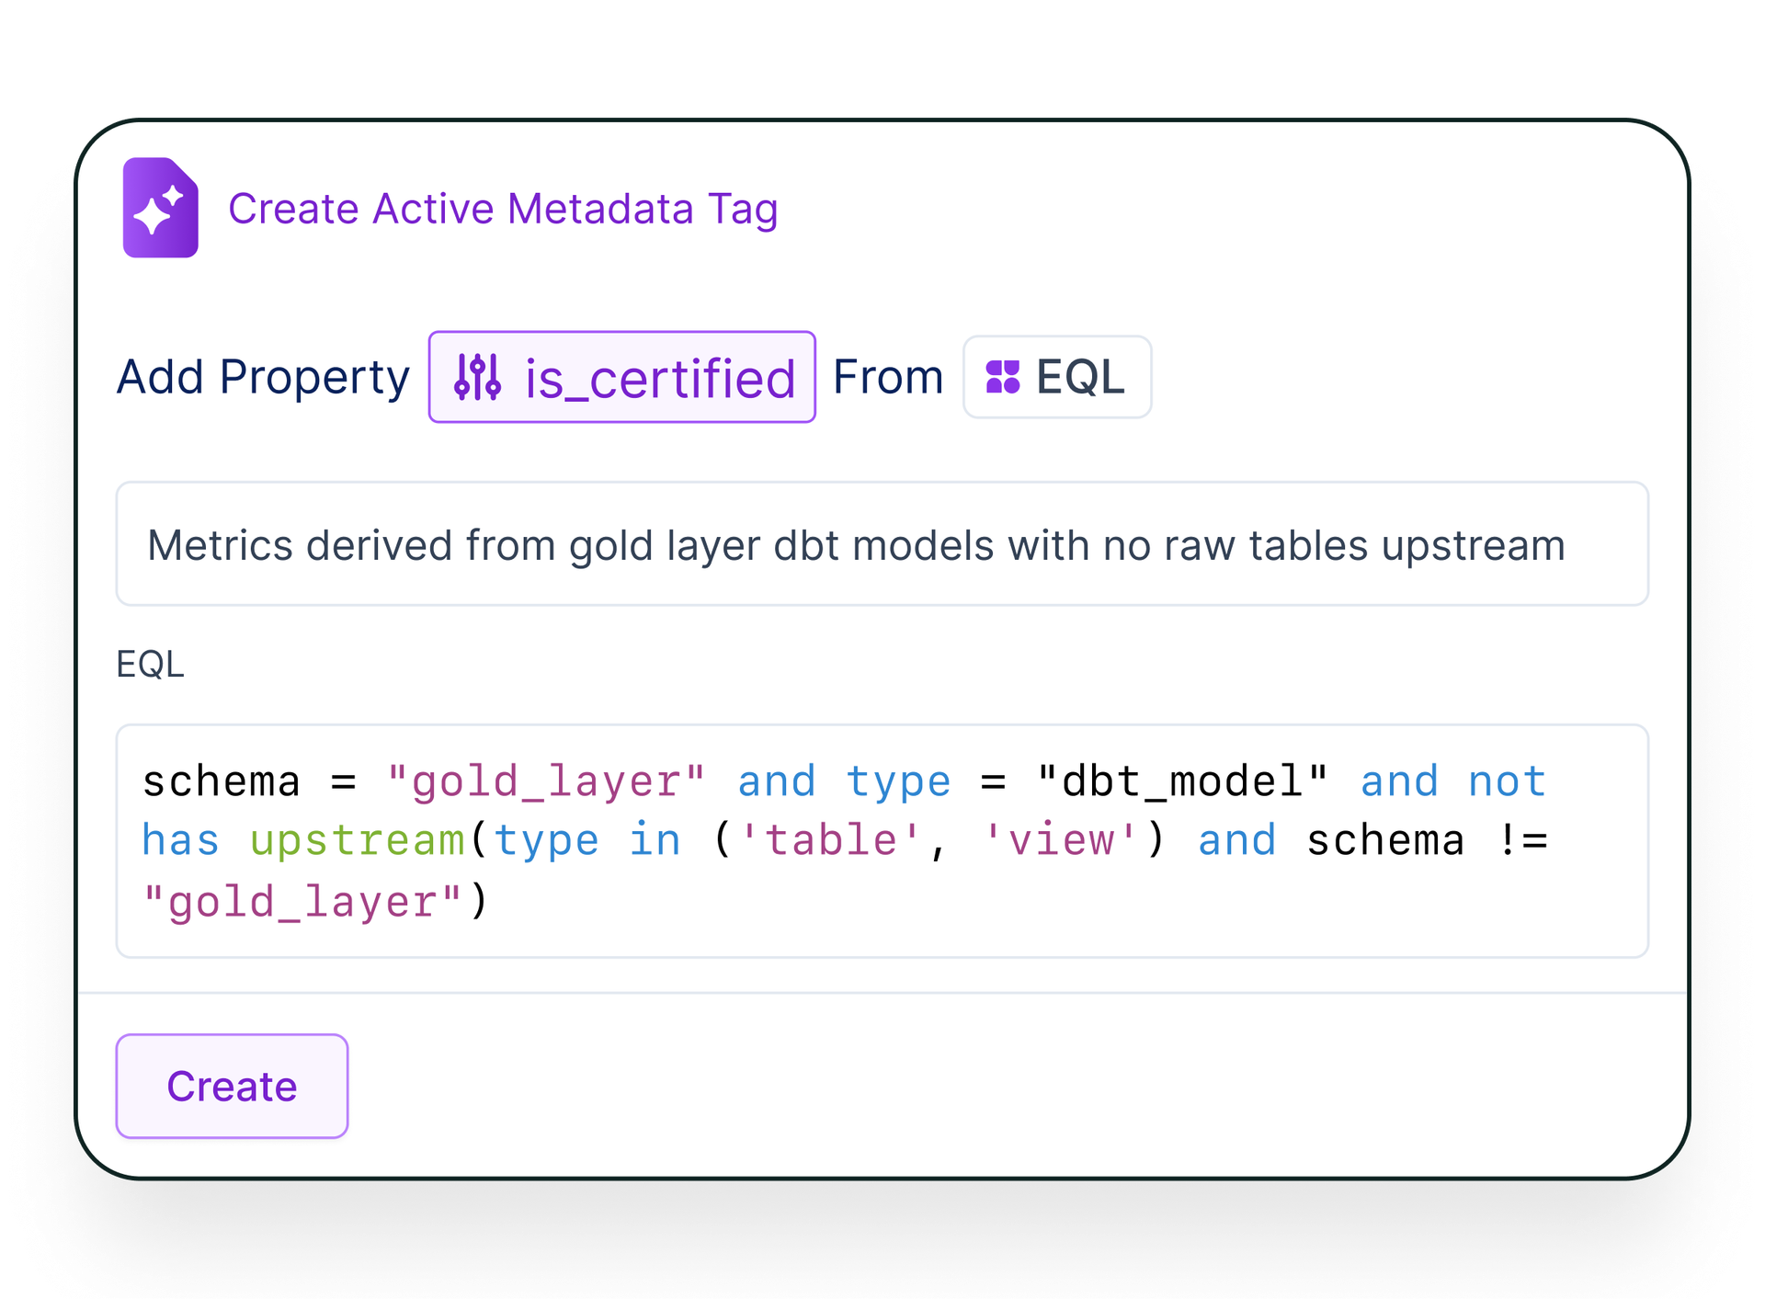Click the Create button
Viewport: 1765px width, 1299px height.
click(232, 1086)
